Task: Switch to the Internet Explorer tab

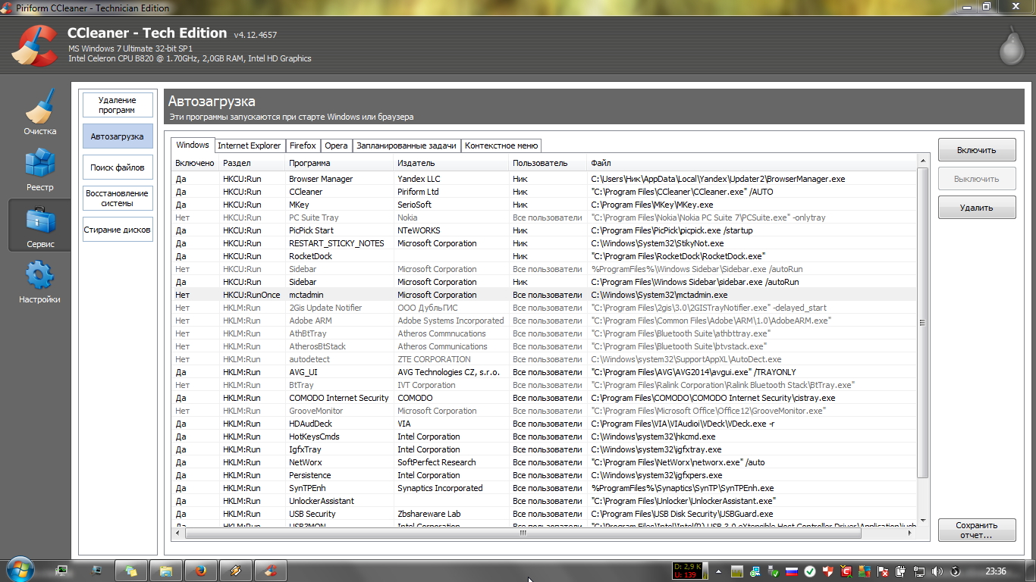Action: click(249, 145)
